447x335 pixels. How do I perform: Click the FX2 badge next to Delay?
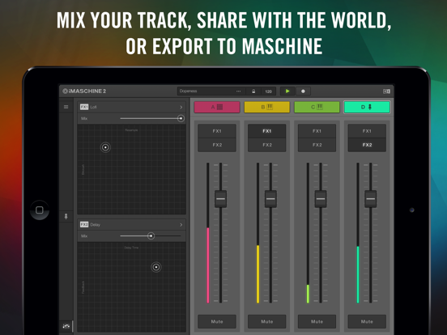[84, 224]
